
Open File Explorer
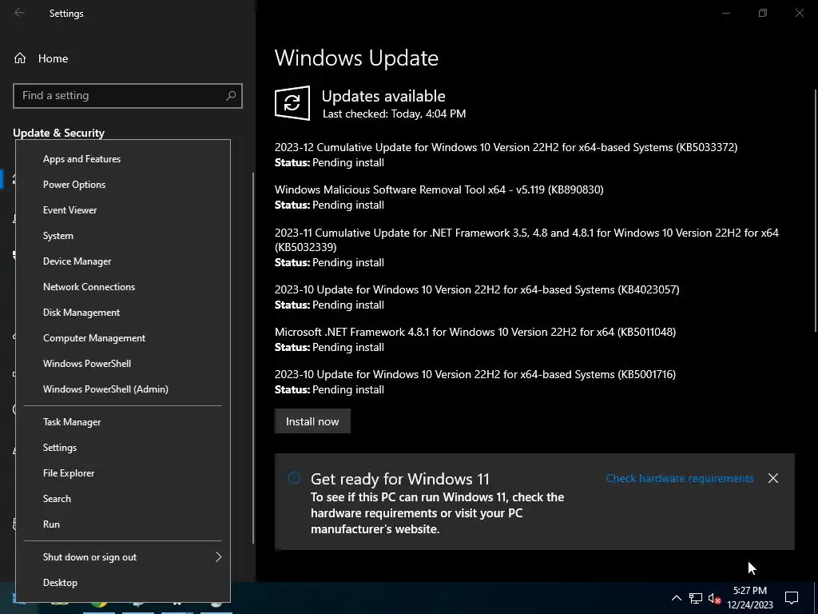[123, 473]
